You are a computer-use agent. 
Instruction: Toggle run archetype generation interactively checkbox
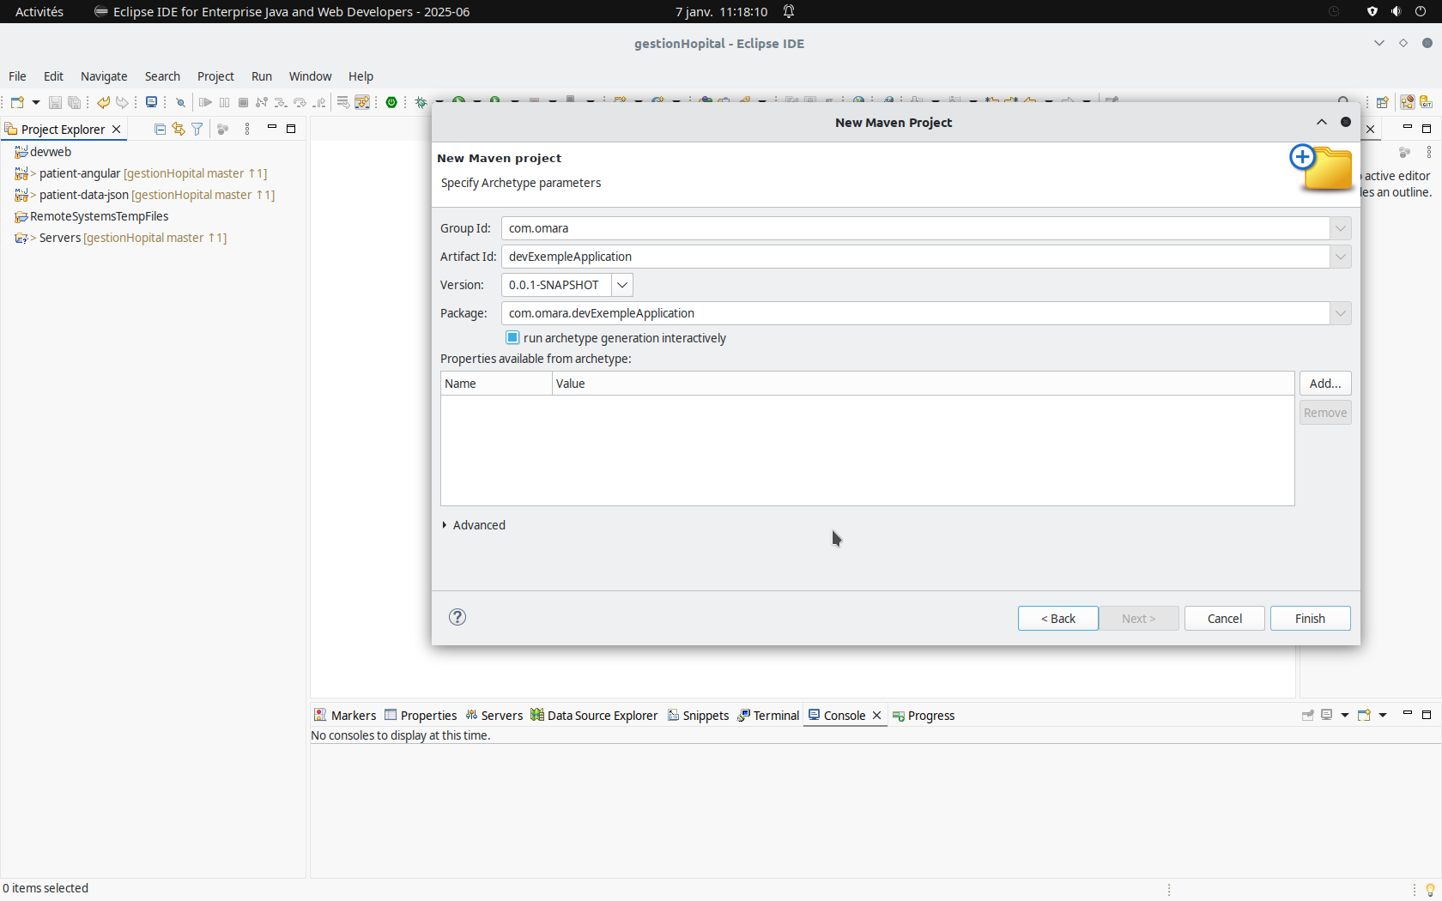[x=513, y=338]
